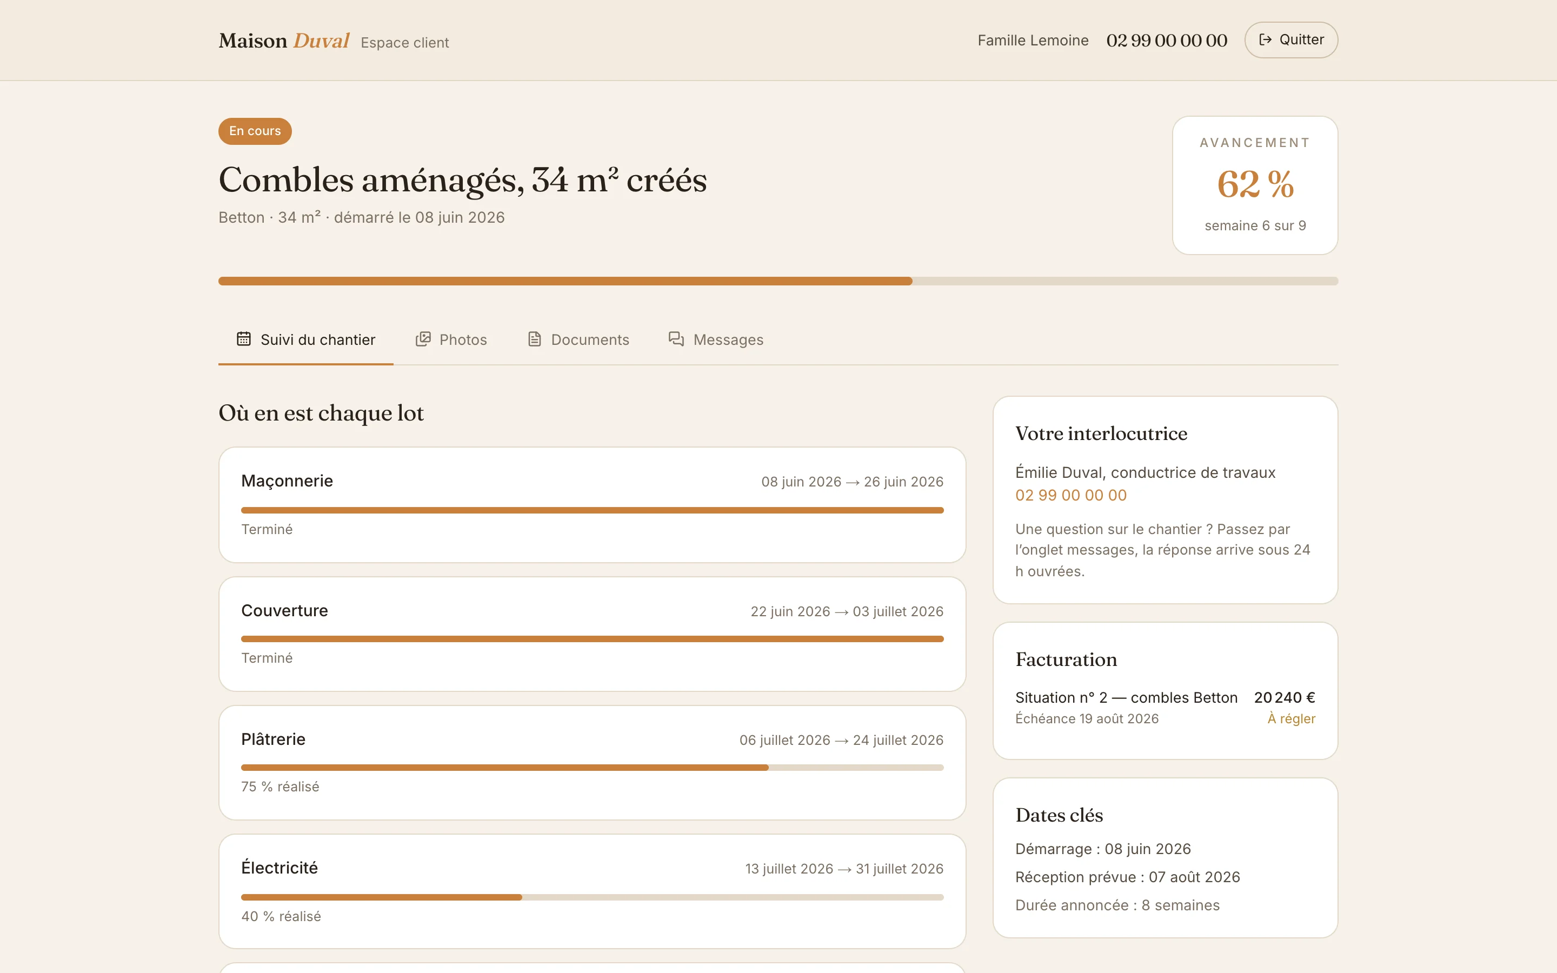Image resolution: width=1557 pixels, height=973 pixels.
Task: Click the Couverture date range 22 juin 2026
Action: point(847,611)
